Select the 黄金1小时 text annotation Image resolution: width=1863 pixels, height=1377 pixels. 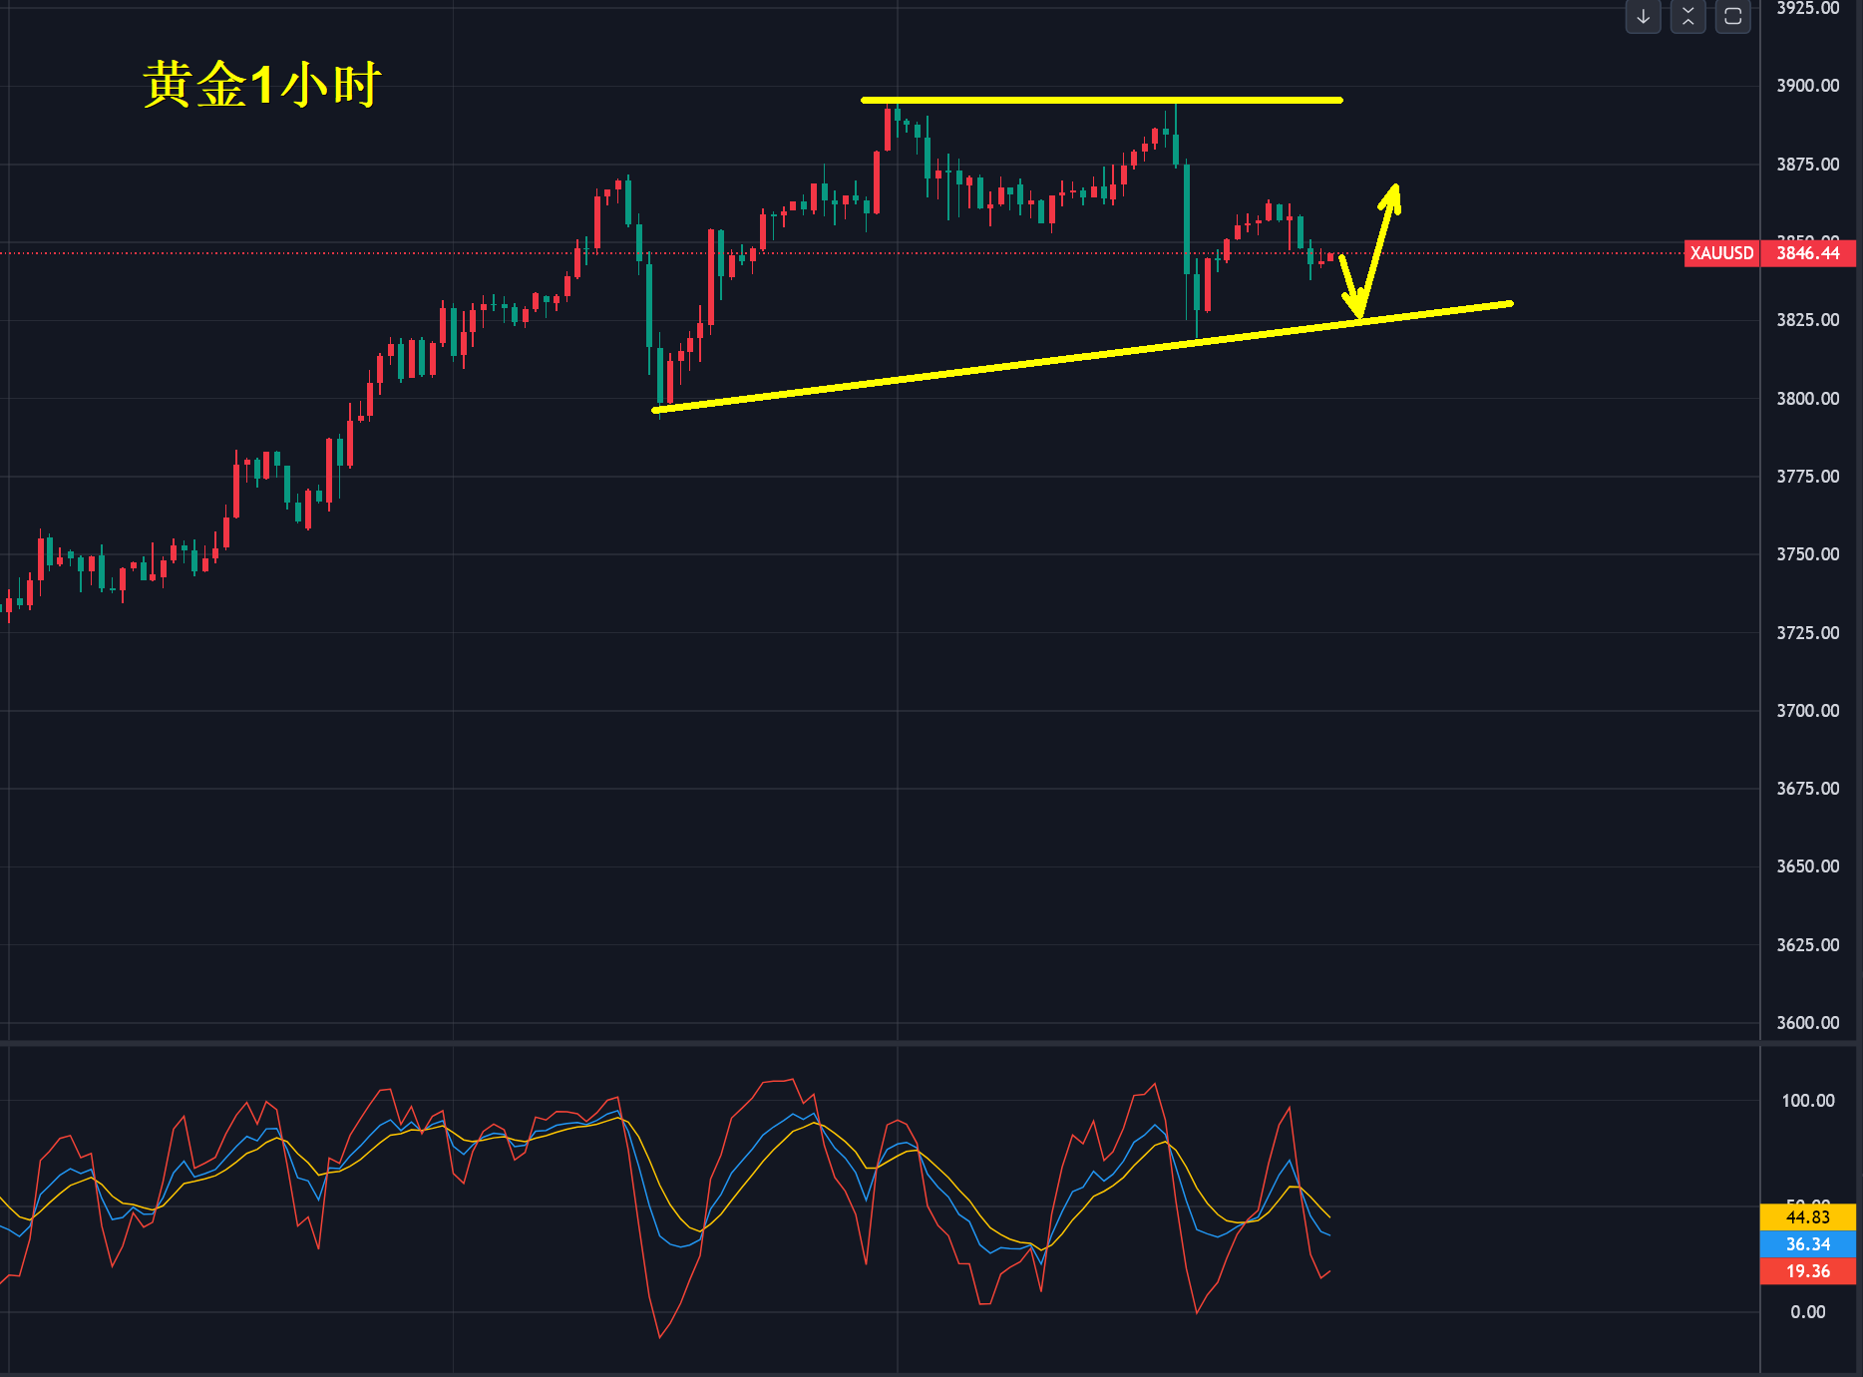click(x=262, y=85)
